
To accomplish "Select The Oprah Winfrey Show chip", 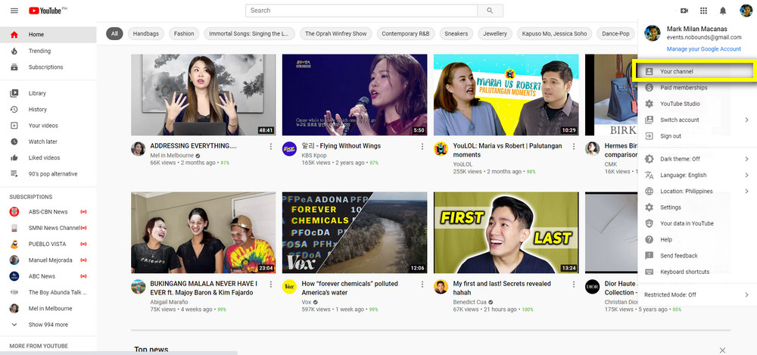I will (336, 34).
